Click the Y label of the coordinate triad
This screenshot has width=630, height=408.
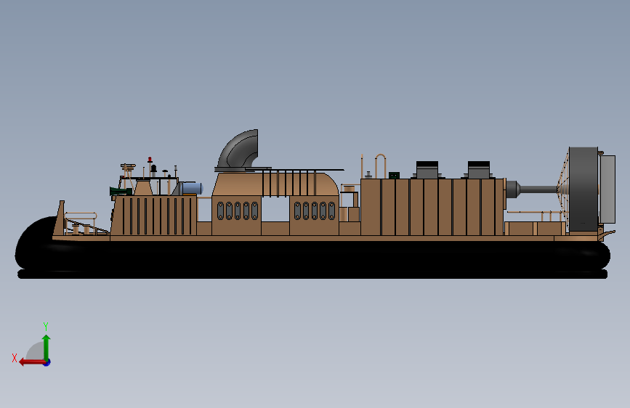point(46,326)
